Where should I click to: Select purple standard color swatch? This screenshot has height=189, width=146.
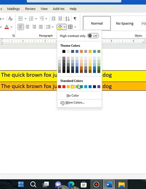[x=99, y=87]
